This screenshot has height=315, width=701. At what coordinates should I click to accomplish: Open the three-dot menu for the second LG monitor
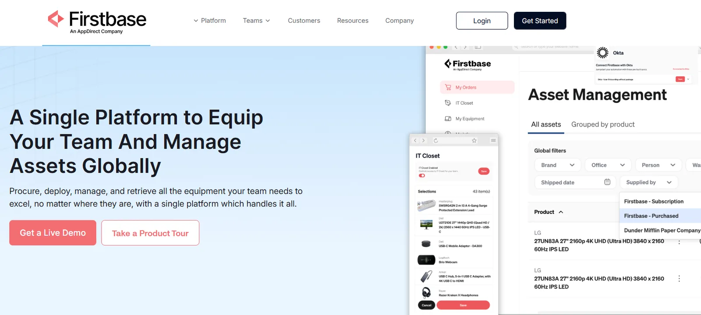coord(679,279)
